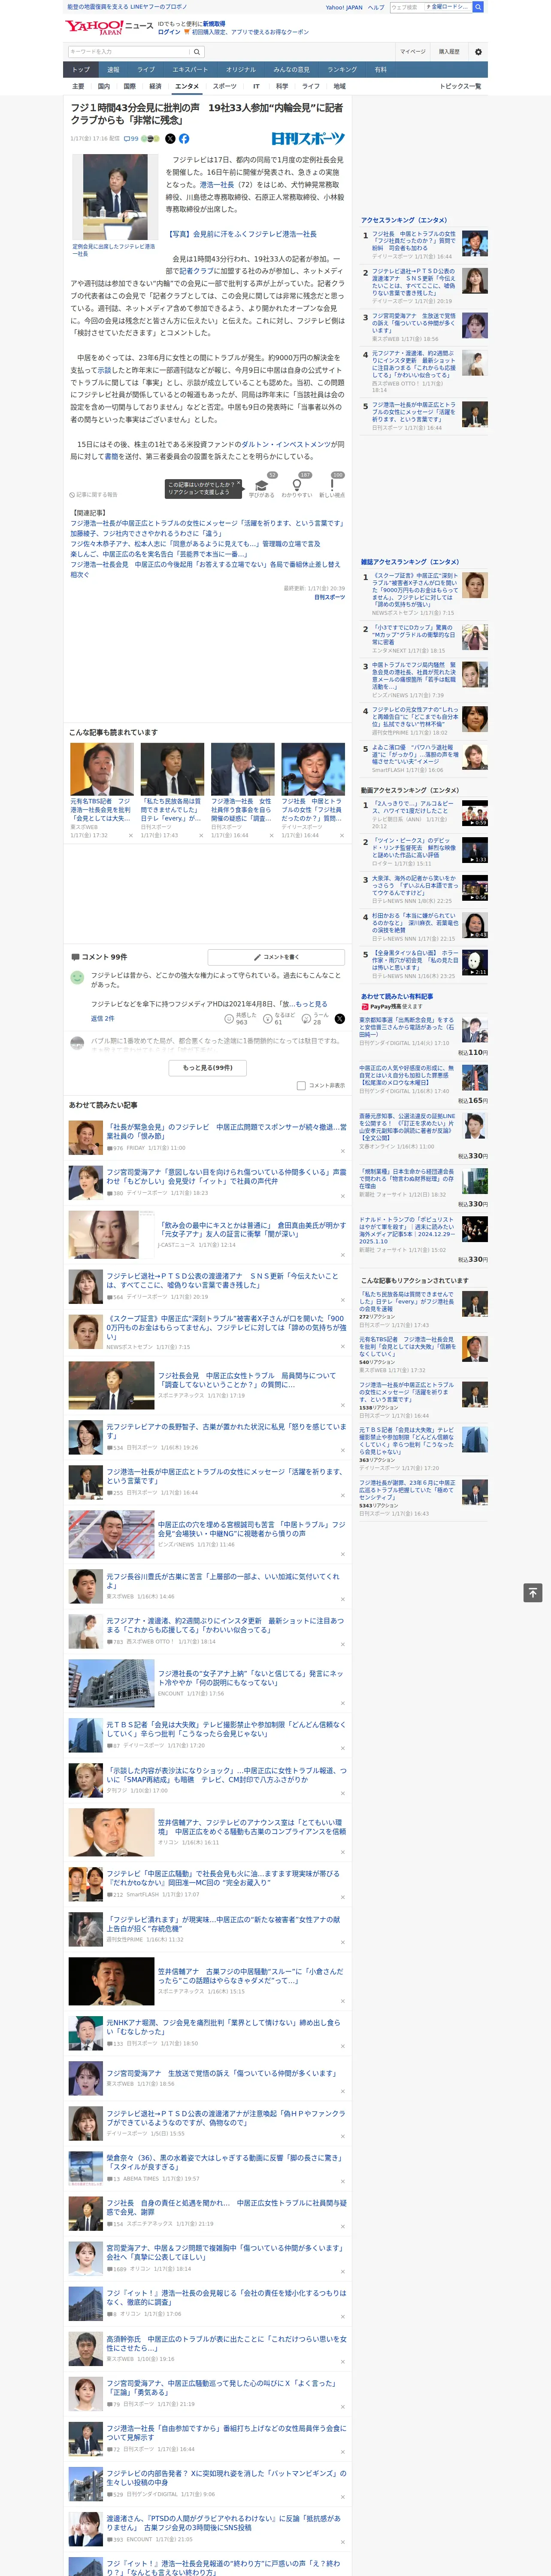Click the article photo of 港浩一社長
Viewport: 551px width, 2576px height.
click(x=115, y=197)
